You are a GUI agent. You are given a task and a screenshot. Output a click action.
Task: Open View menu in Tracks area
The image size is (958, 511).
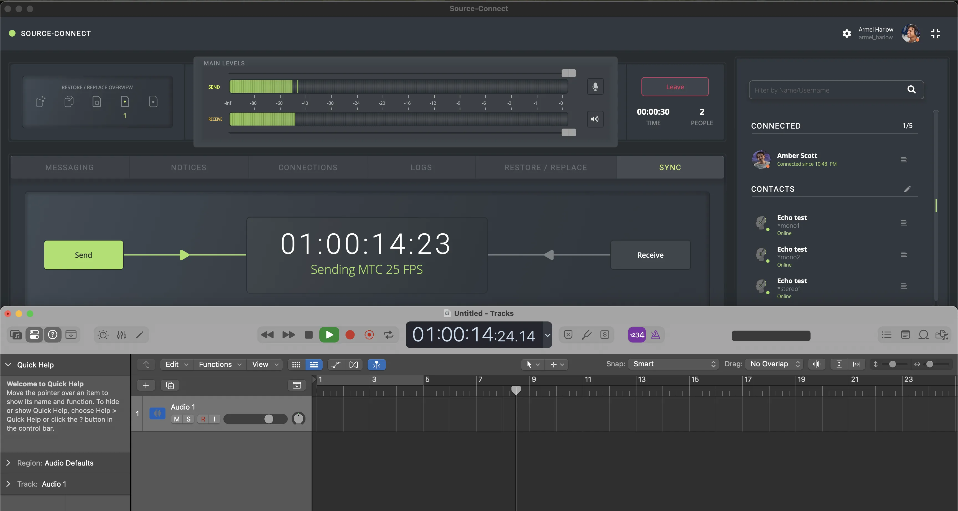point(265,364)
